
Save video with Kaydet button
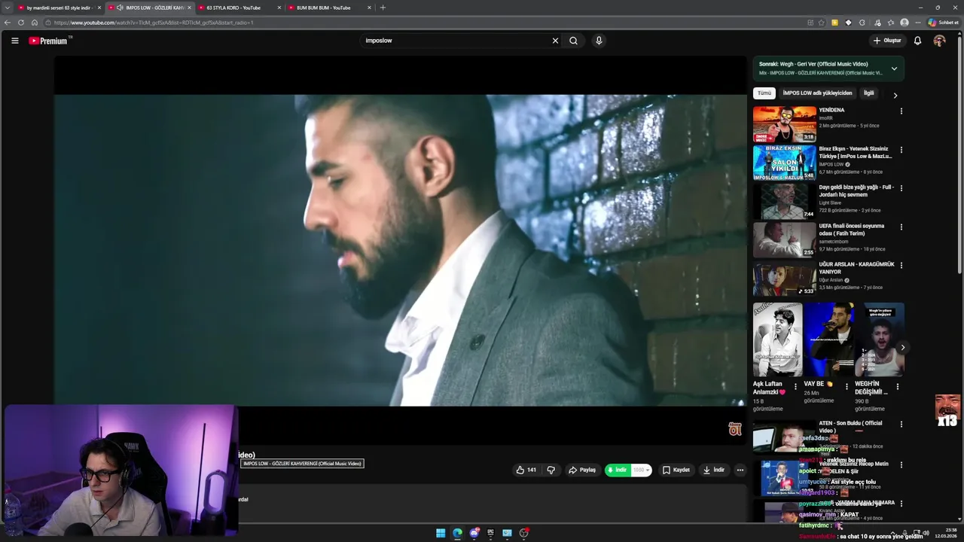tap(676, 470)
